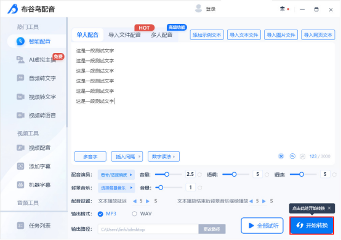Select MP3 output format
Image resolution: width=341 pixels, height=240 pixels.
pos(100,214)
